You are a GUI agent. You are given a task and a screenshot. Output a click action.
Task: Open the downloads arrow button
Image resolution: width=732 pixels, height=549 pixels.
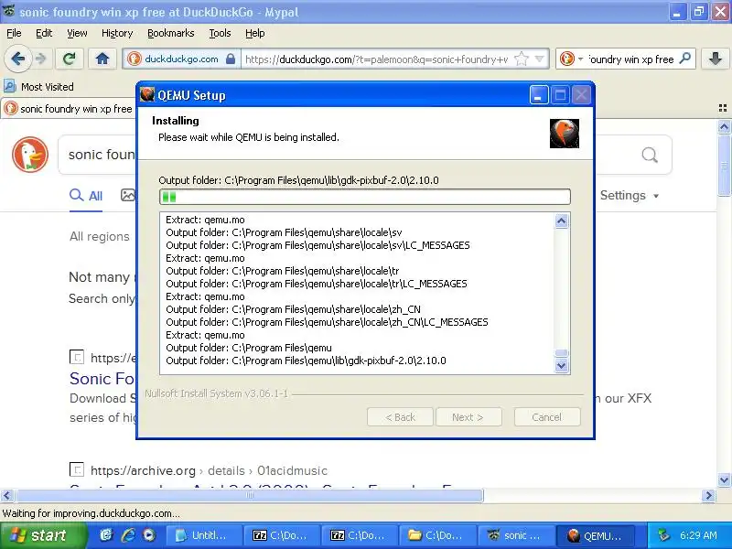tap(715, 59)
